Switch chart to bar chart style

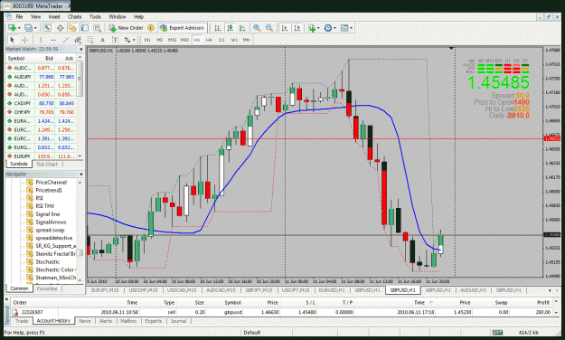pos(218,28)
